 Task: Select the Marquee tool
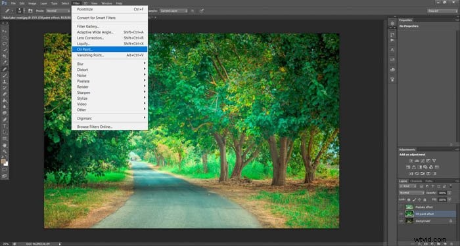(x=5, y=37)
